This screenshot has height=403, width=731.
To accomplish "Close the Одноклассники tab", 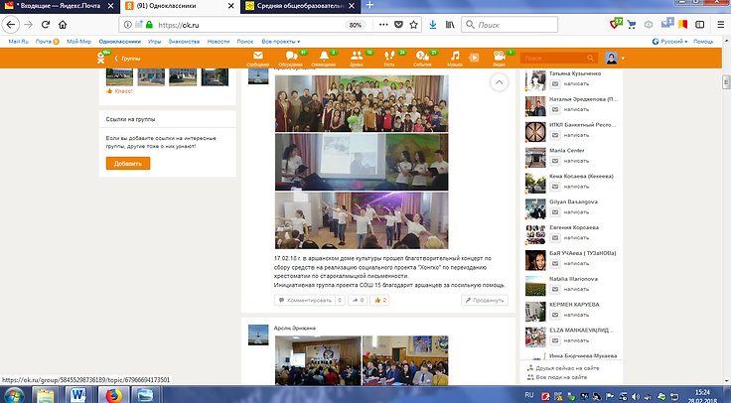I will [230, 6].
